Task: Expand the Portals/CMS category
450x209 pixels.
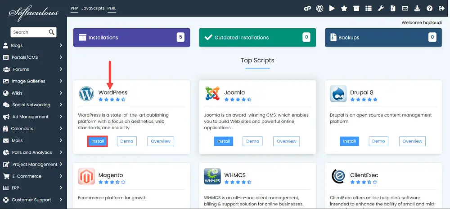Action: (33, 57)
